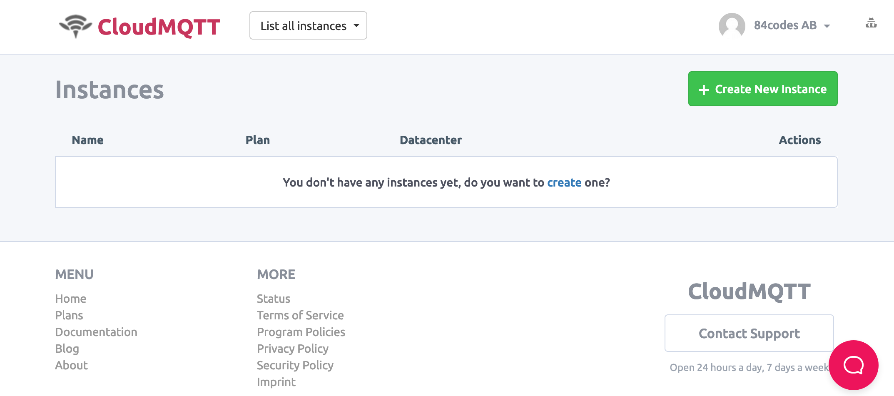
Task: Open the About footer link
Action: (72, 365)
